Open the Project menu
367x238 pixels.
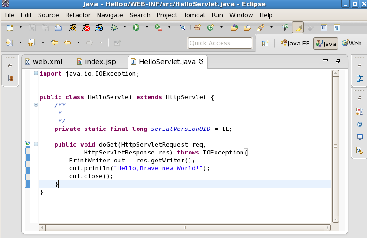[167, 15]
